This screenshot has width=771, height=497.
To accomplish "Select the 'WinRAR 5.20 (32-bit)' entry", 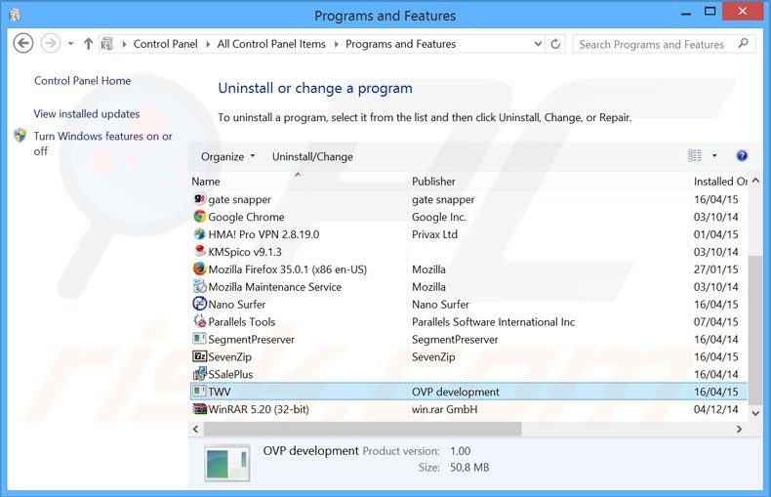I will pyautogui.click(x=259, y=409).
